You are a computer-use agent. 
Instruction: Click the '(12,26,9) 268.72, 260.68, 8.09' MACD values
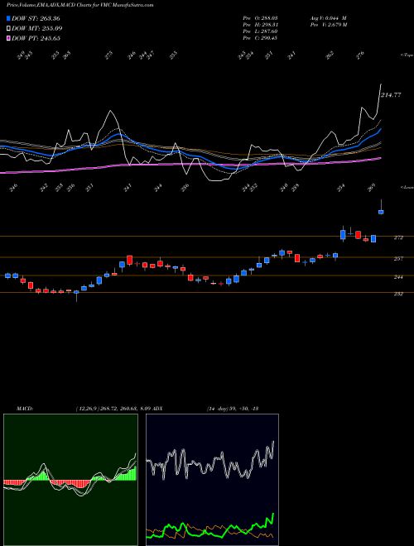(x=113, y=409)
